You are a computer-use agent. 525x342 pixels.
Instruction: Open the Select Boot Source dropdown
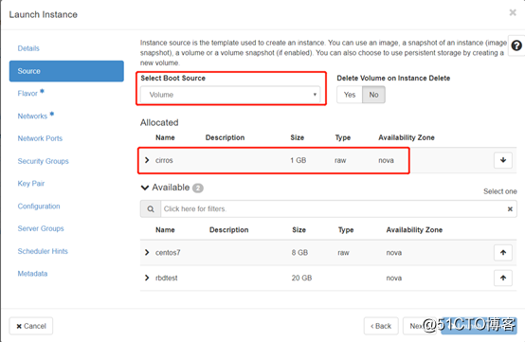click(230, 95)
